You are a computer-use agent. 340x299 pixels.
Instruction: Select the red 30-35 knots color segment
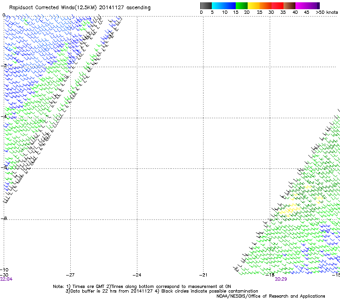[278, 6]
